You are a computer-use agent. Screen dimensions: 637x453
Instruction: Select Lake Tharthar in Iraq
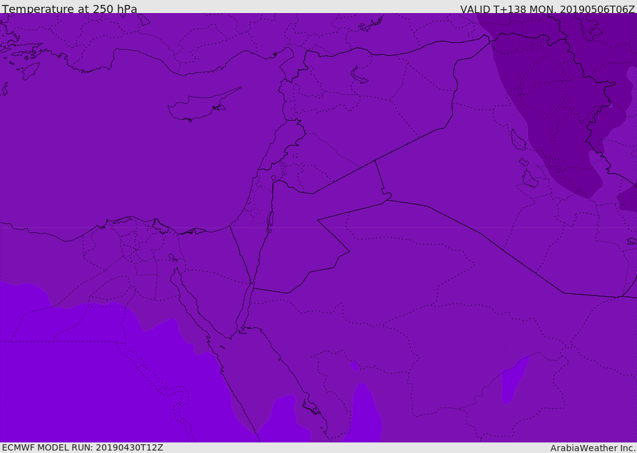click(x=518, y=140)
